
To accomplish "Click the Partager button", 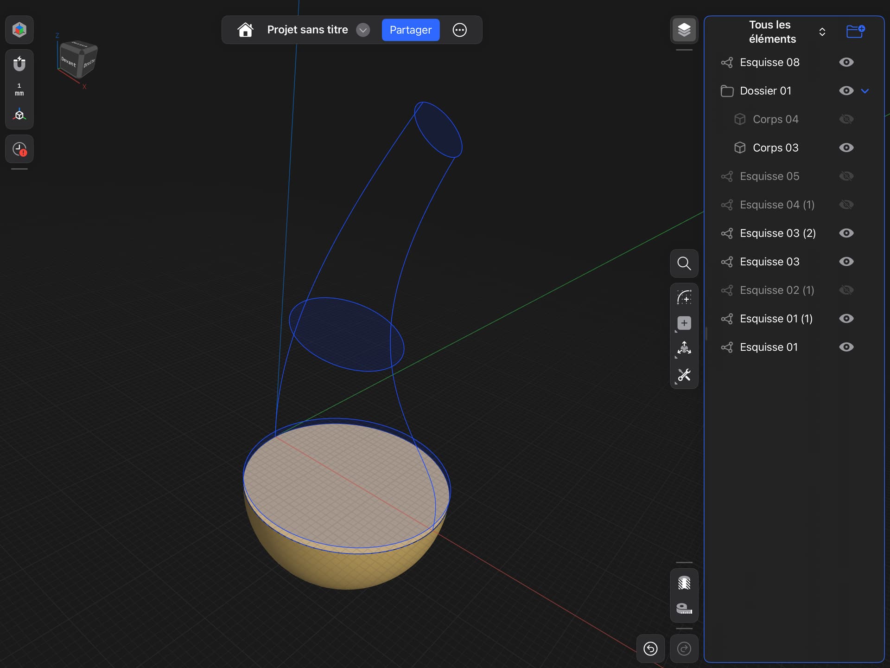I will [411, 30].
